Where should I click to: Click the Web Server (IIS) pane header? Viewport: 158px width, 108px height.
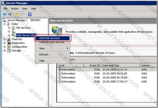pos(103,21)
